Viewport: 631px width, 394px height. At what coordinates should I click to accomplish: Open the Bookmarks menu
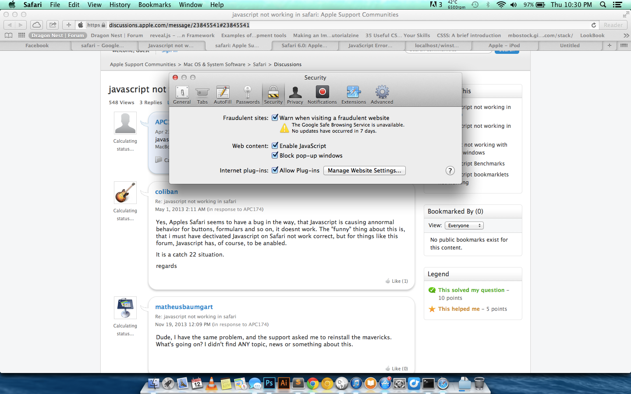click(155, 5)
